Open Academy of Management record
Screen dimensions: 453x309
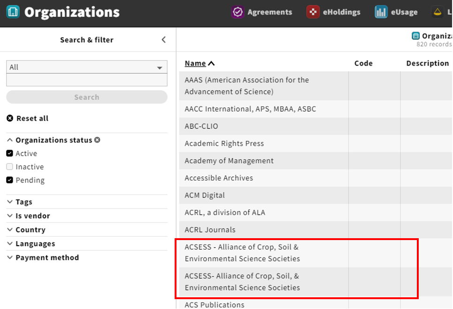[x=315, y=161]
